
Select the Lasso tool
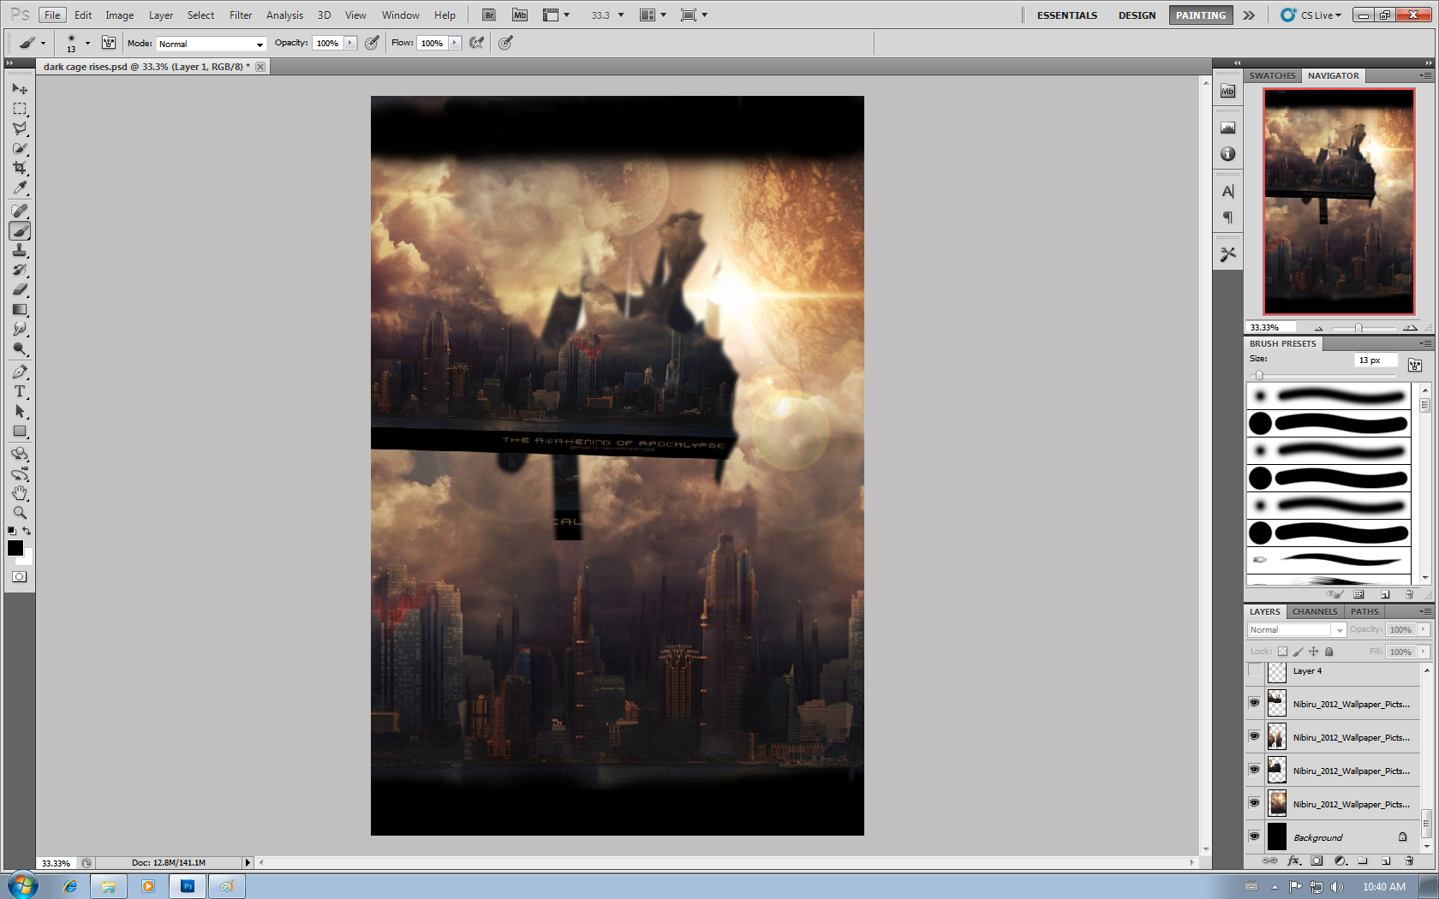coord(20,127)
